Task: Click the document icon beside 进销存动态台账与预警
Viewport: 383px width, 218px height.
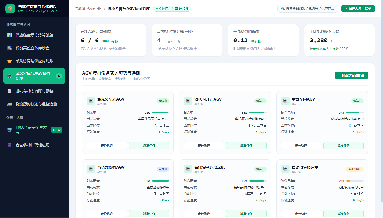Action: click(x=9, y=91)
